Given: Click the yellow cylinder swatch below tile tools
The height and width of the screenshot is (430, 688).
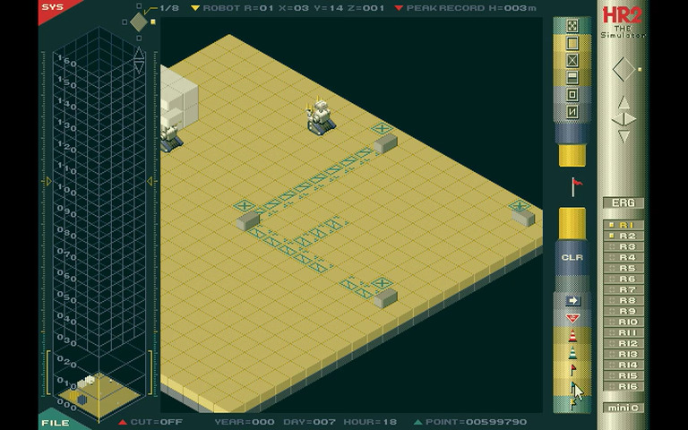Looking at the screenshot, I should coord(572,155).
